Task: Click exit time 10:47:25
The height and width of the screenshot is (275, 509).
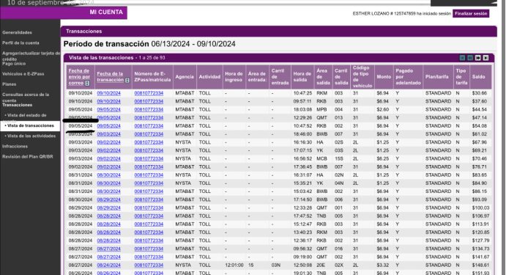Action: coord(302,93)
